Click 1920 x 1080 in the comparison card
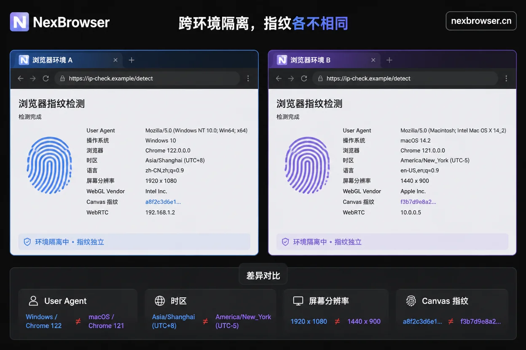 [x=309, y=321]
